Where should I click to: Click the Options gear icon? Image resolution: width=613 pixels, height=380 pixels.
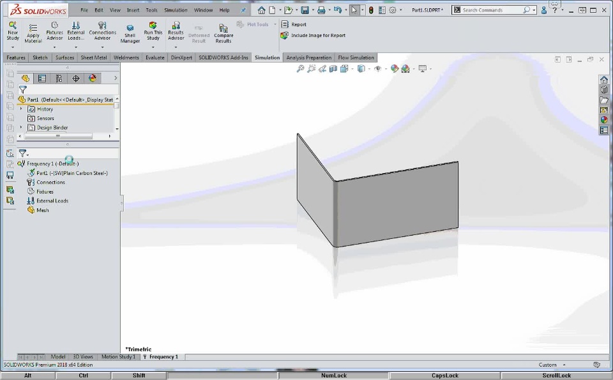393,10
